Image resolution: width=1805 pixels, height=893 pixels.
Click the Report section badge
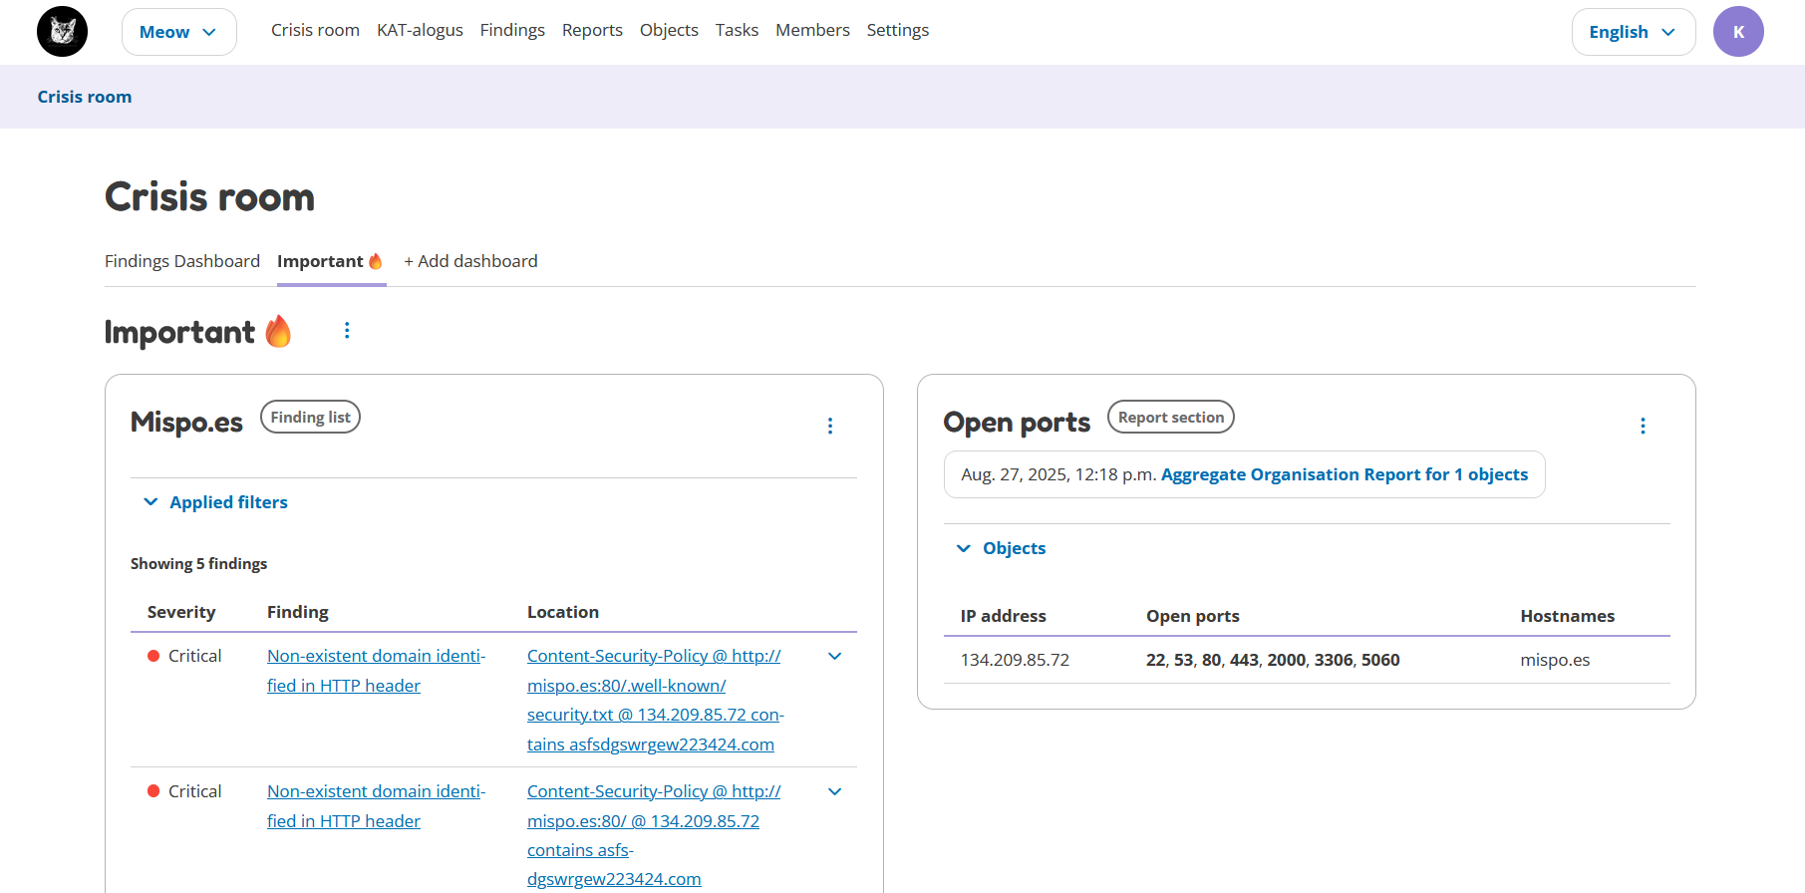(x=1171, y=418)
